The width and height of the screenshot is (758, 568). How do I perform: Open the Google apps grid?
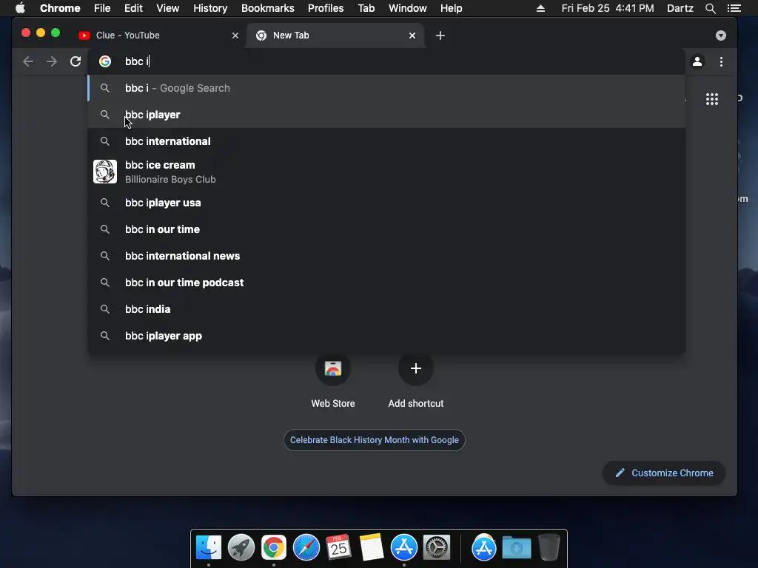tap(711, 99)
